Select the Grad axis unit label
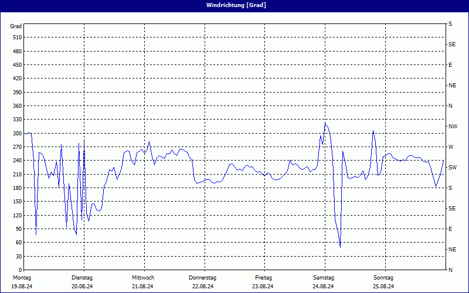The width and height of the screenshot is (469, 293). (16, 26)
